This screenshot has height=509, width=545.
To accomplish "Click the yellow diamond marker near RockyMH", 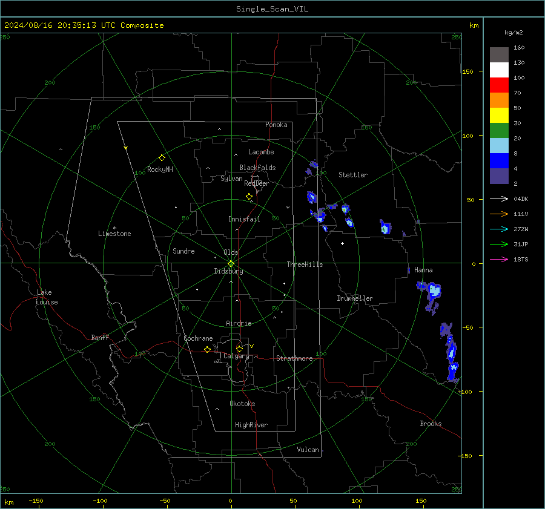I will (x=162, y=158).
